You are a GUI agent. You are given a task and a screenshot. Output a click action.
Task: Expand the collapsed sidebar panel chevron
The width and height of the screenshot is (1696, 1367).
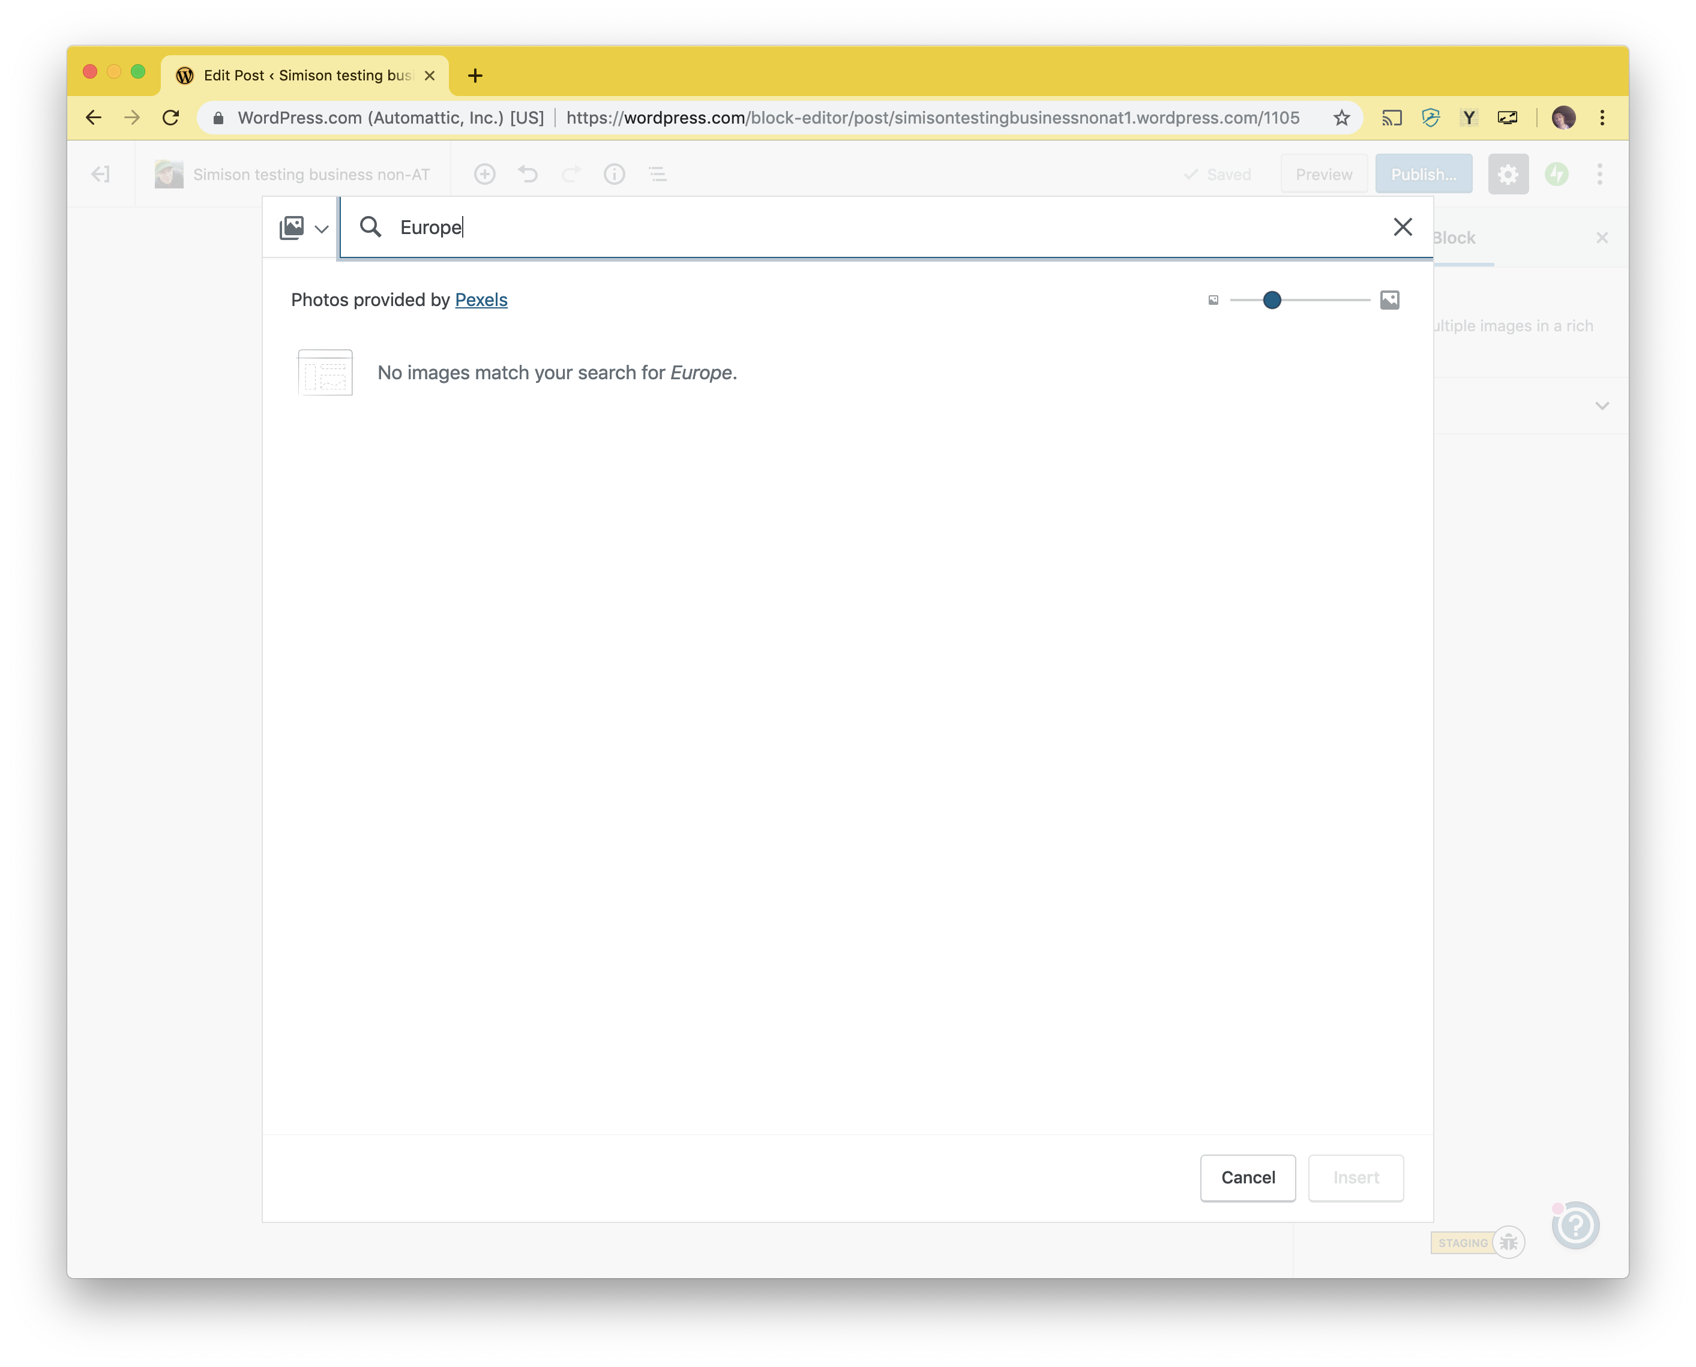tap(1602, 406)
